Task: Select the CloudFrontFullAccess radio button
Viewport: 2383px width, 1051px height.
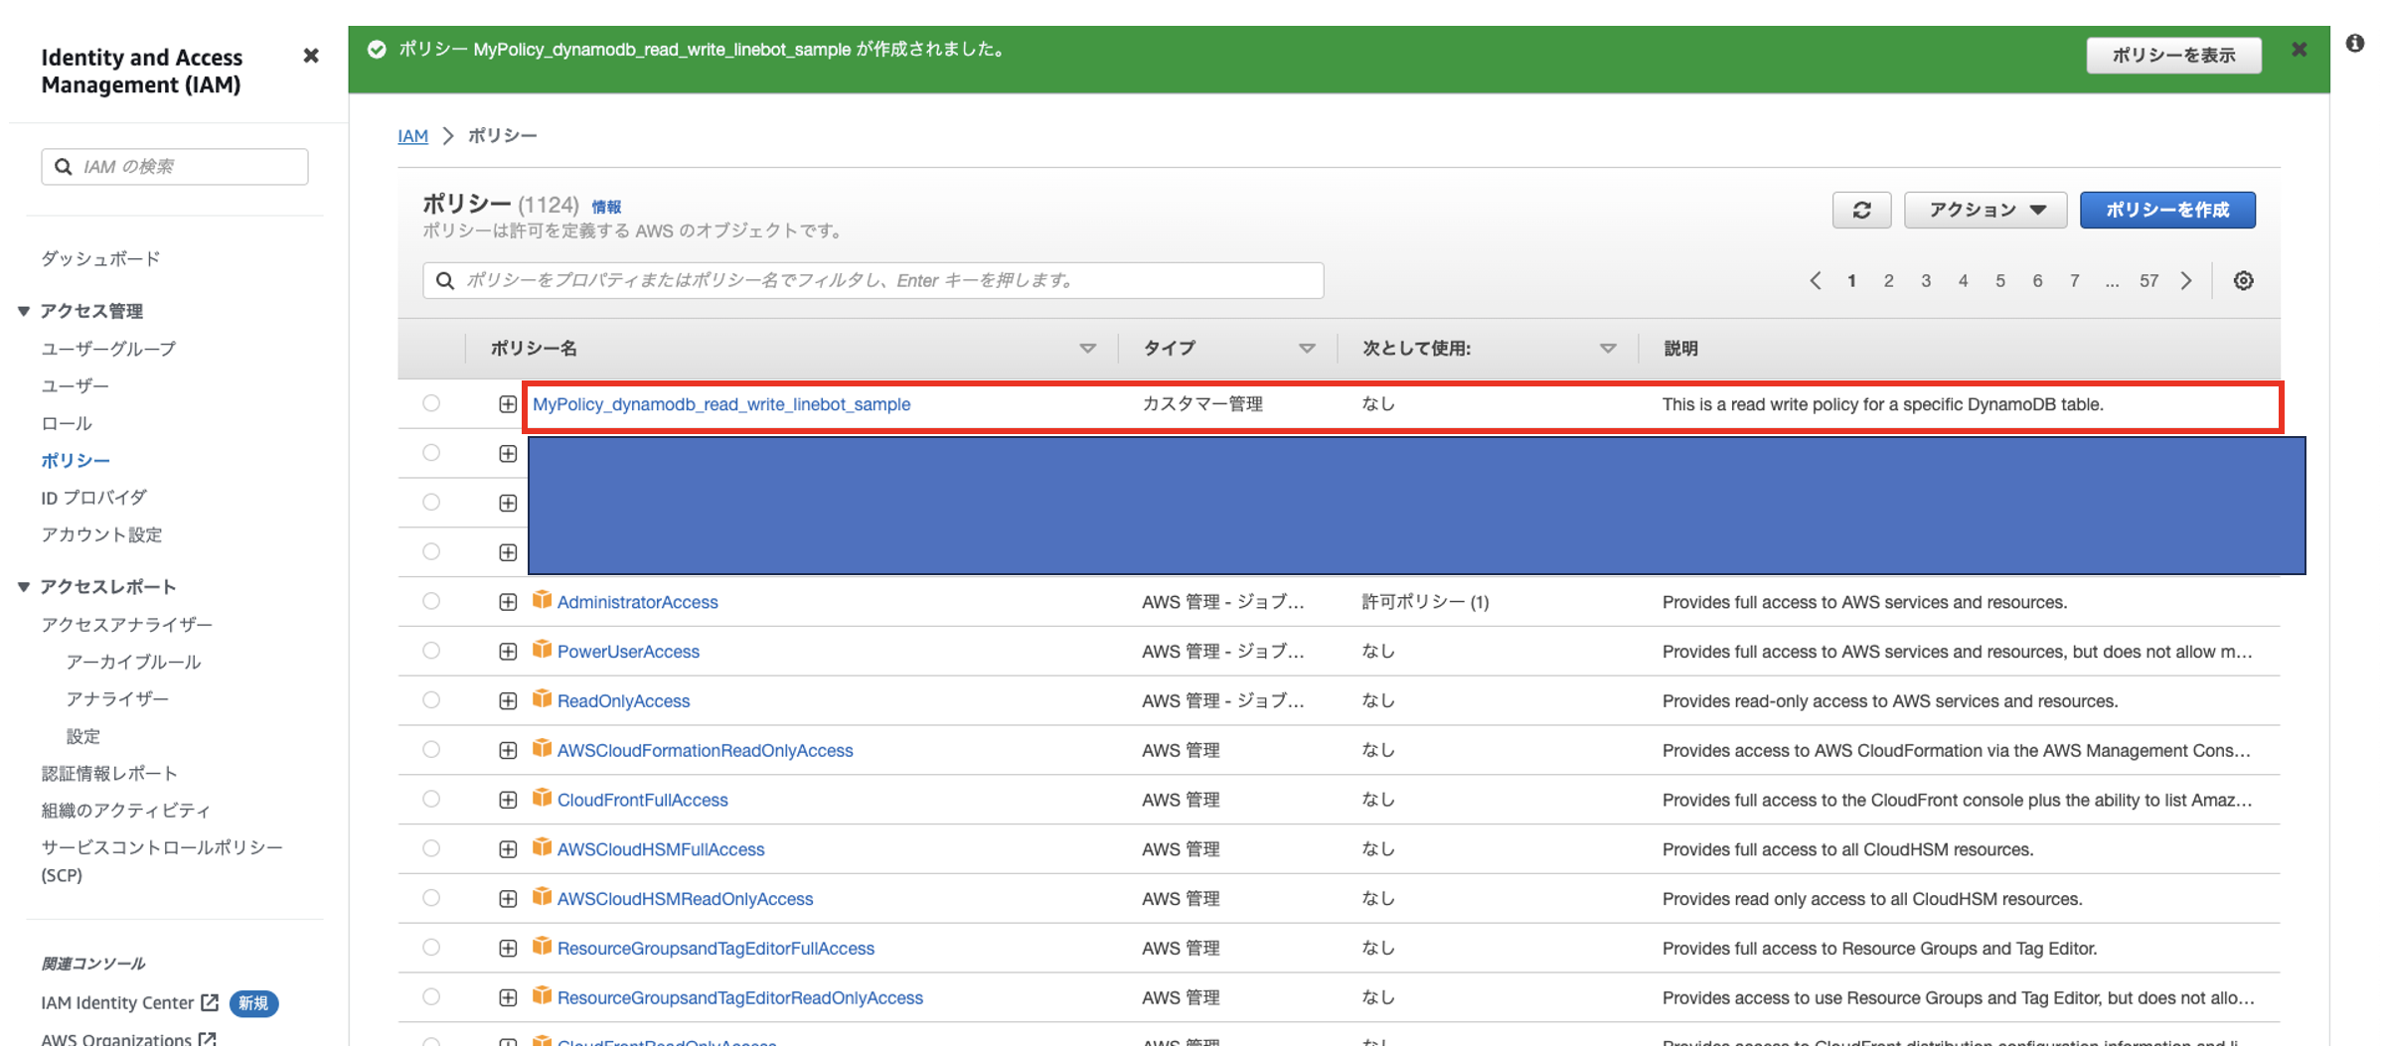Action: coord(431,799)
